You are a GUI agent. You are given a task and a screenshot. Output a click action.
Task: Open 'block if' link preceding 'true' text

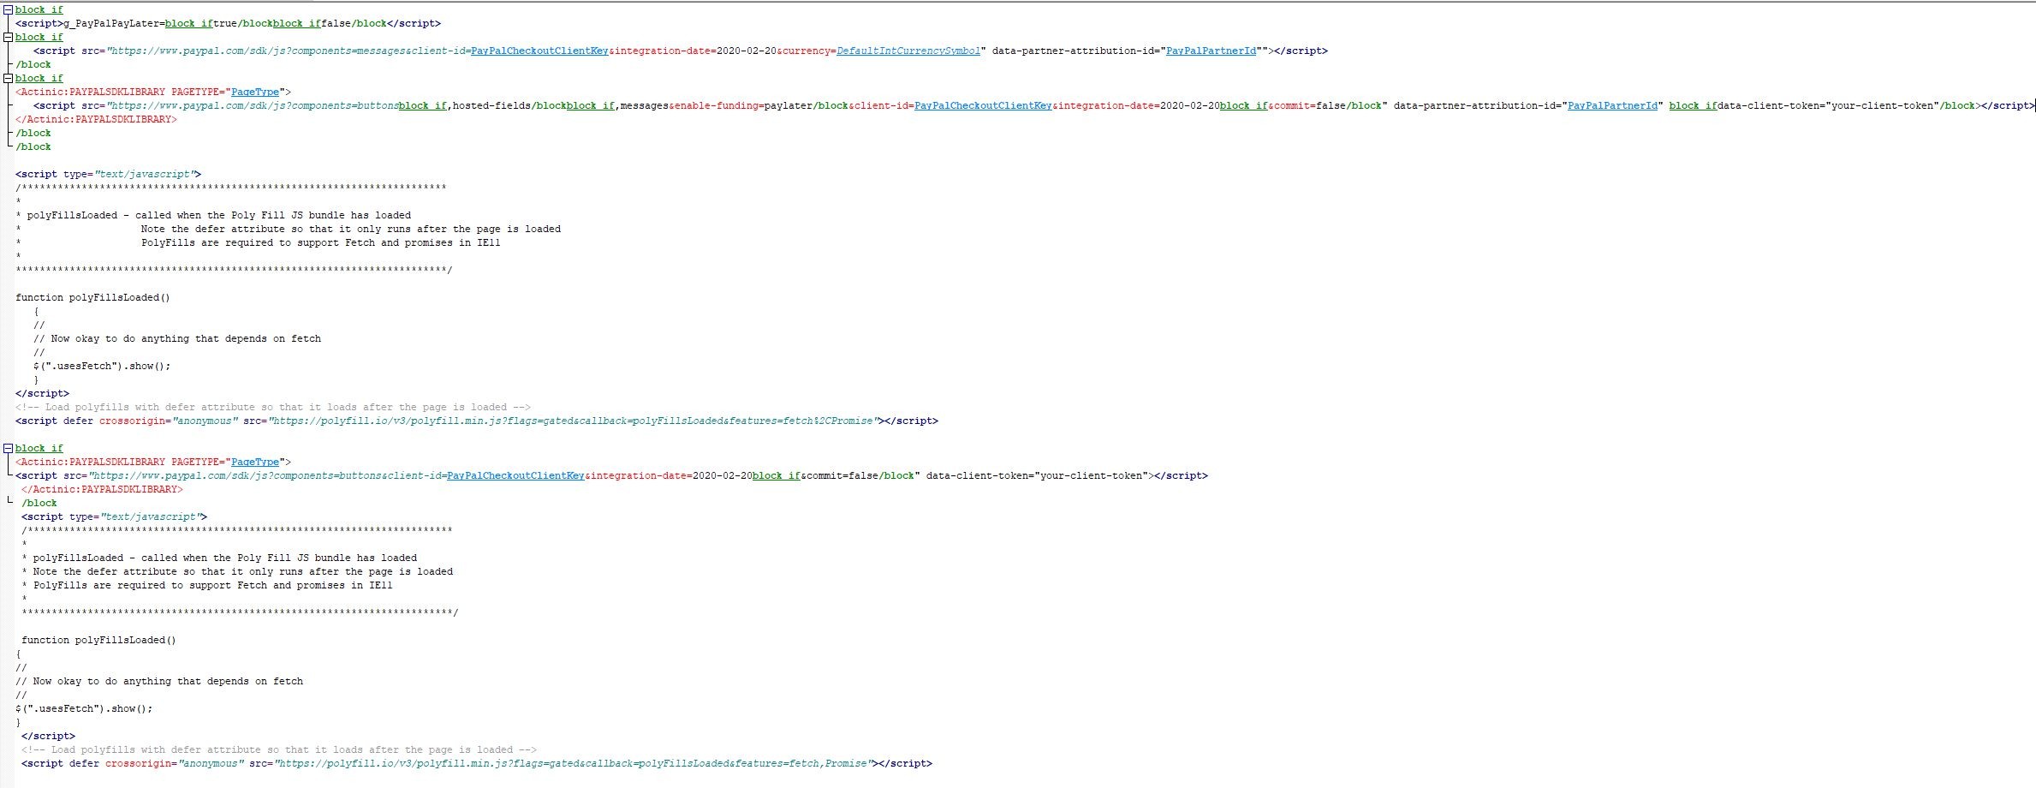pos(188,24)
